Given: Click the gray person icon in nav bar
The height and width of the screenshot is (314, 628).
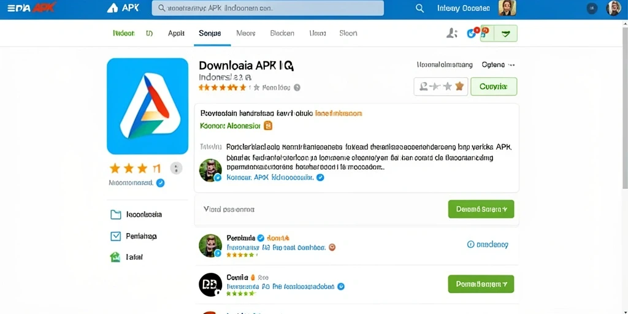Looking at the screenshot, I should pos(452,33).
